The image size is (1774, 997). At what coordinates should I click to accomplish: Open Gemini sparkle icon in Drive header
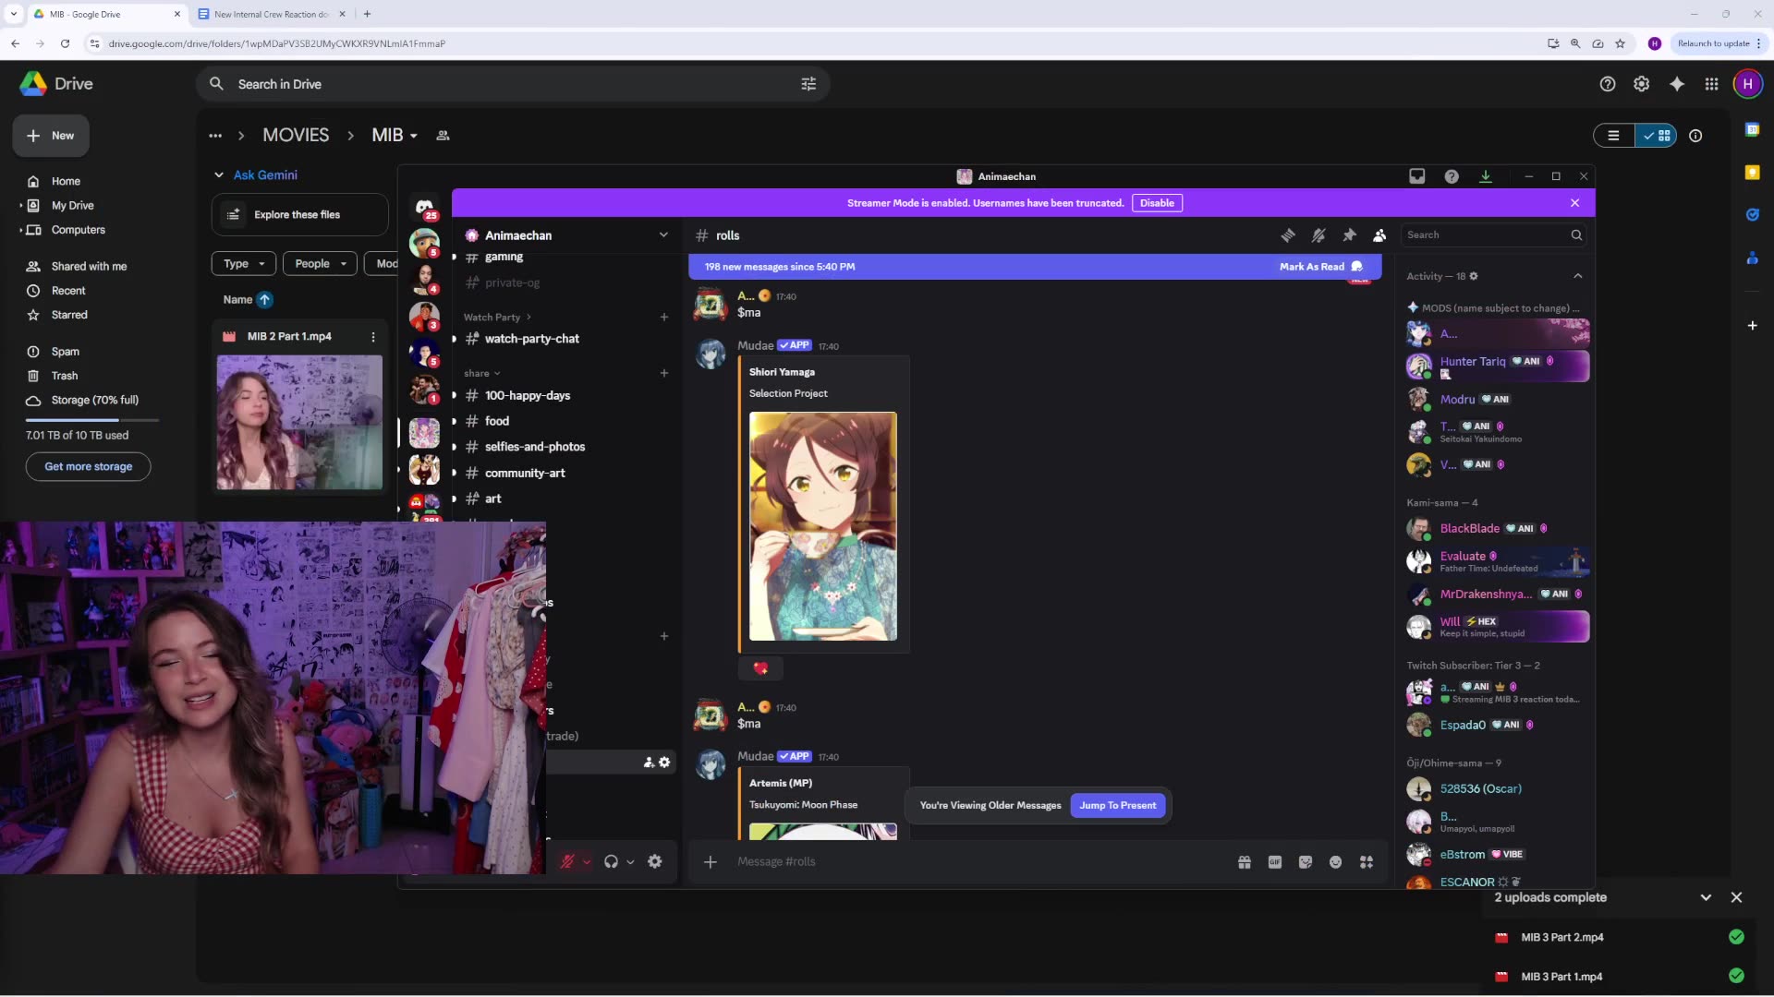1677,84
